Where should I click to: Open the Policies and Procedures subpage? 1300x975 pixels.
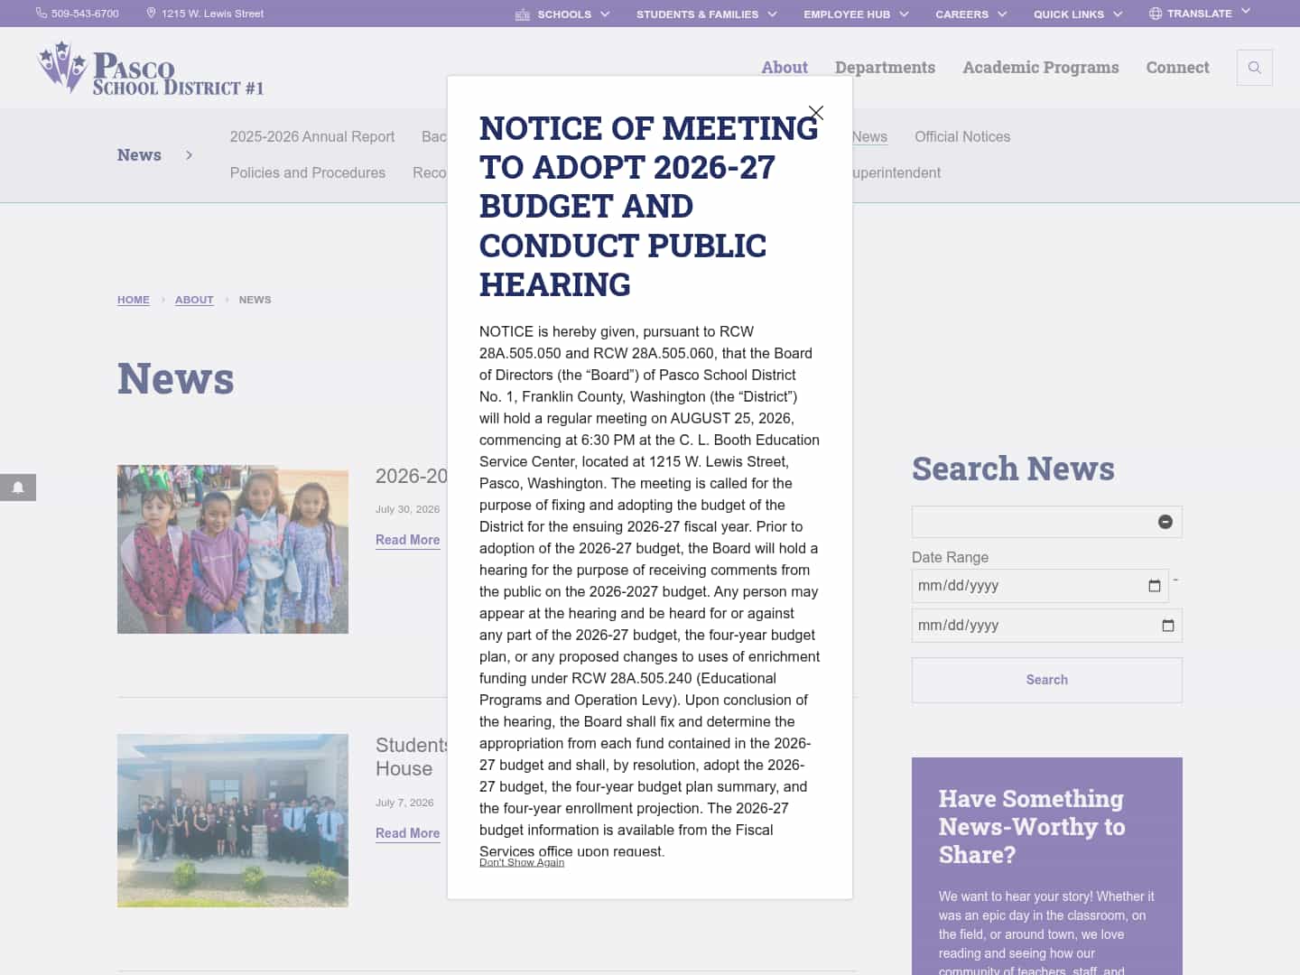307,172
